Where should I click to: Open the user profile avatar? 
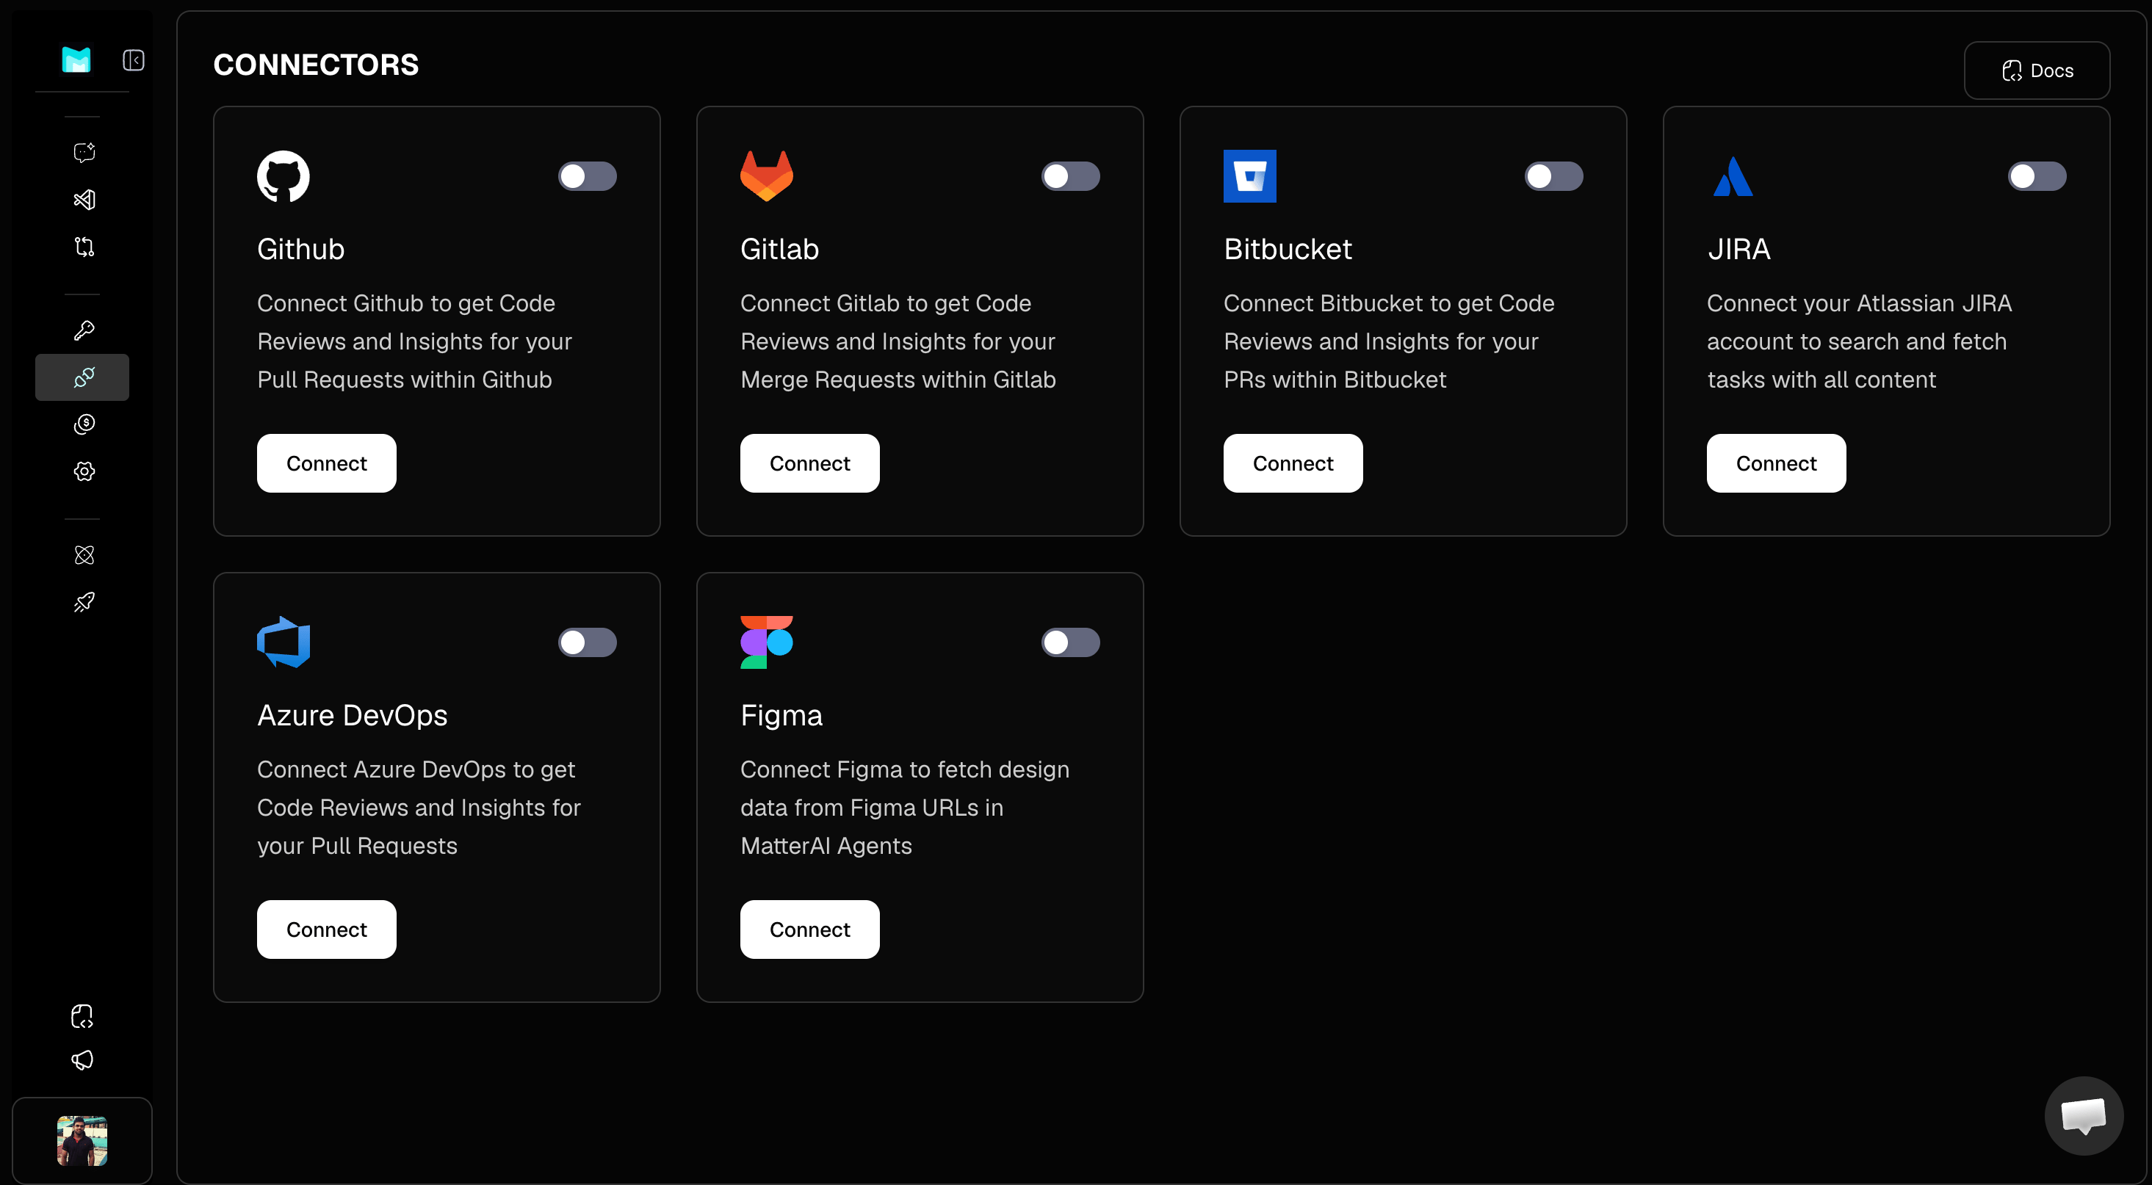82,1140
